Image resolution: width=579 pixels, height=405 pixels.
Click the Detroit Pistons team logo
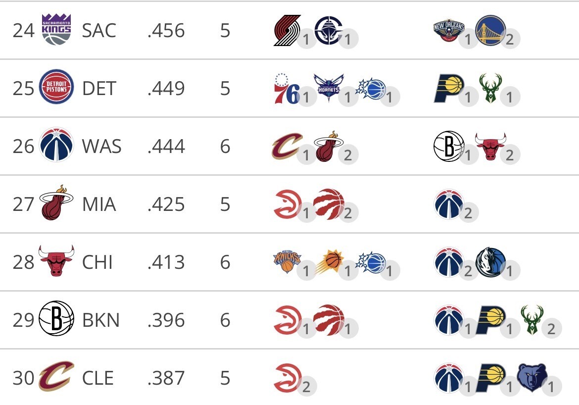[56, 88]
